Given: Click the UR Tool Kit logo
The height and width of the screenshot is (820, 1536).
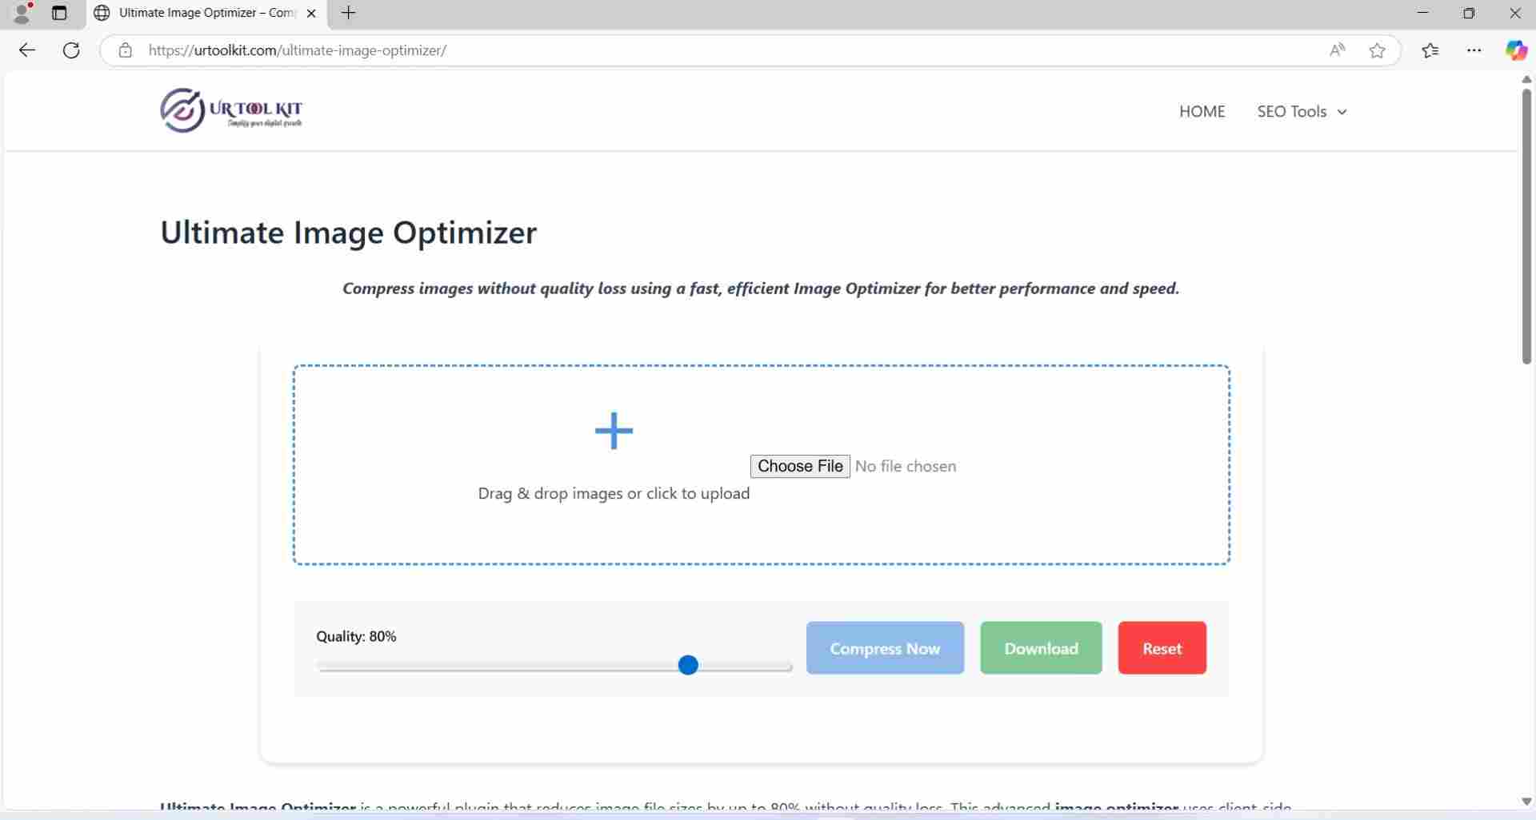Looking at the screenshot, I should (230, 110).
